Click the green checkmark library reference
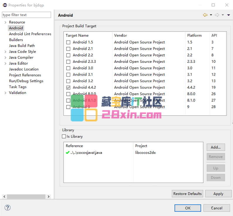Viewport: 233px width, 216px height. [68, 153]
